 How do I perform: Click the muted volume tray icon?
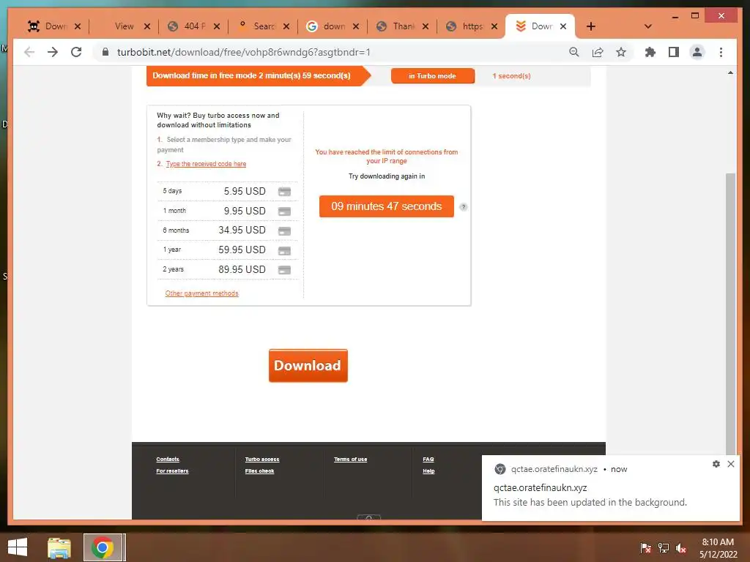coord(681,548)
